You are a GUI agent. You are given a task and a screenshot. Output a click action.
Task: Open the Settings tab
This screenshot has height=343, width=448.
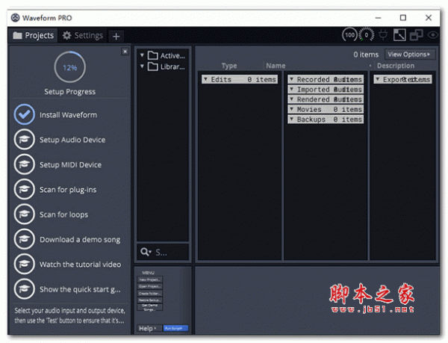83,35
